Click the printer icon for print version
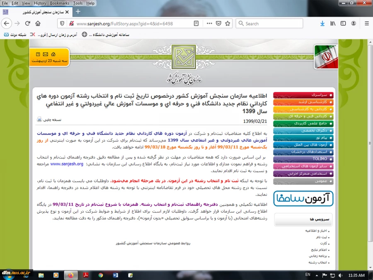This screenshot has height=280, width=373. [x=39, y=119]
